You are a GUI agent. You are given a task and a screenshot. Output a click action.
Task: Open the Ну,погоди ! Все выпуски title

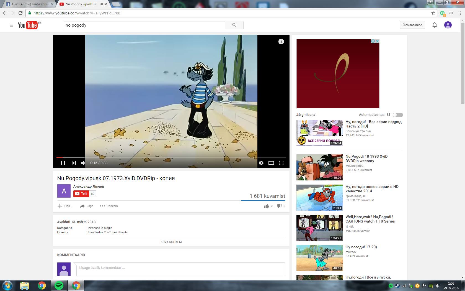pos(368,277)
